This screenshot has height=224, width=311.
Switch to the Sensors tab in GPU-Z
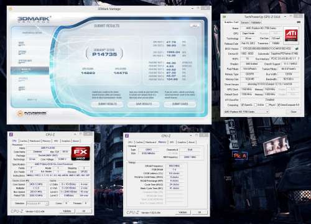[244, 22]
